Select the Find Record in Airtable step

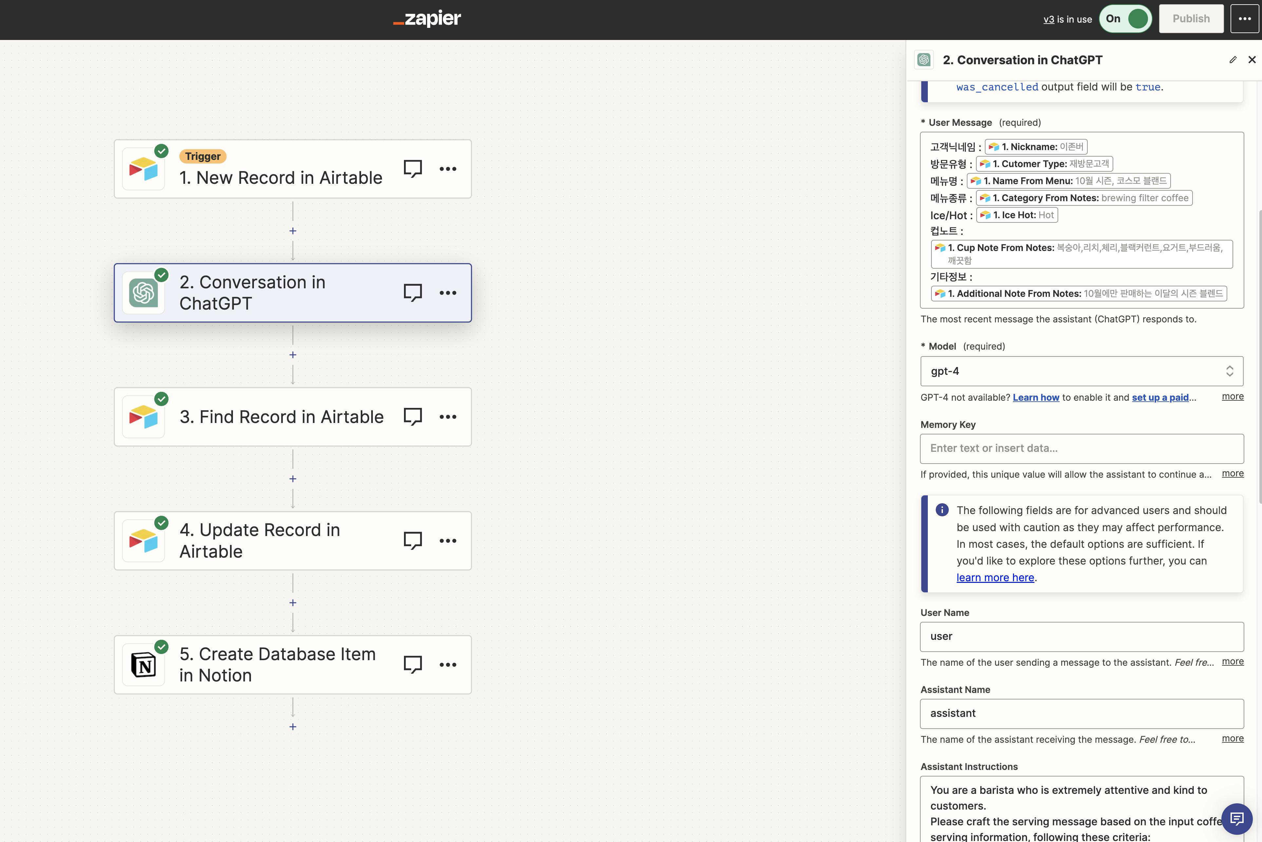(281, 417)
